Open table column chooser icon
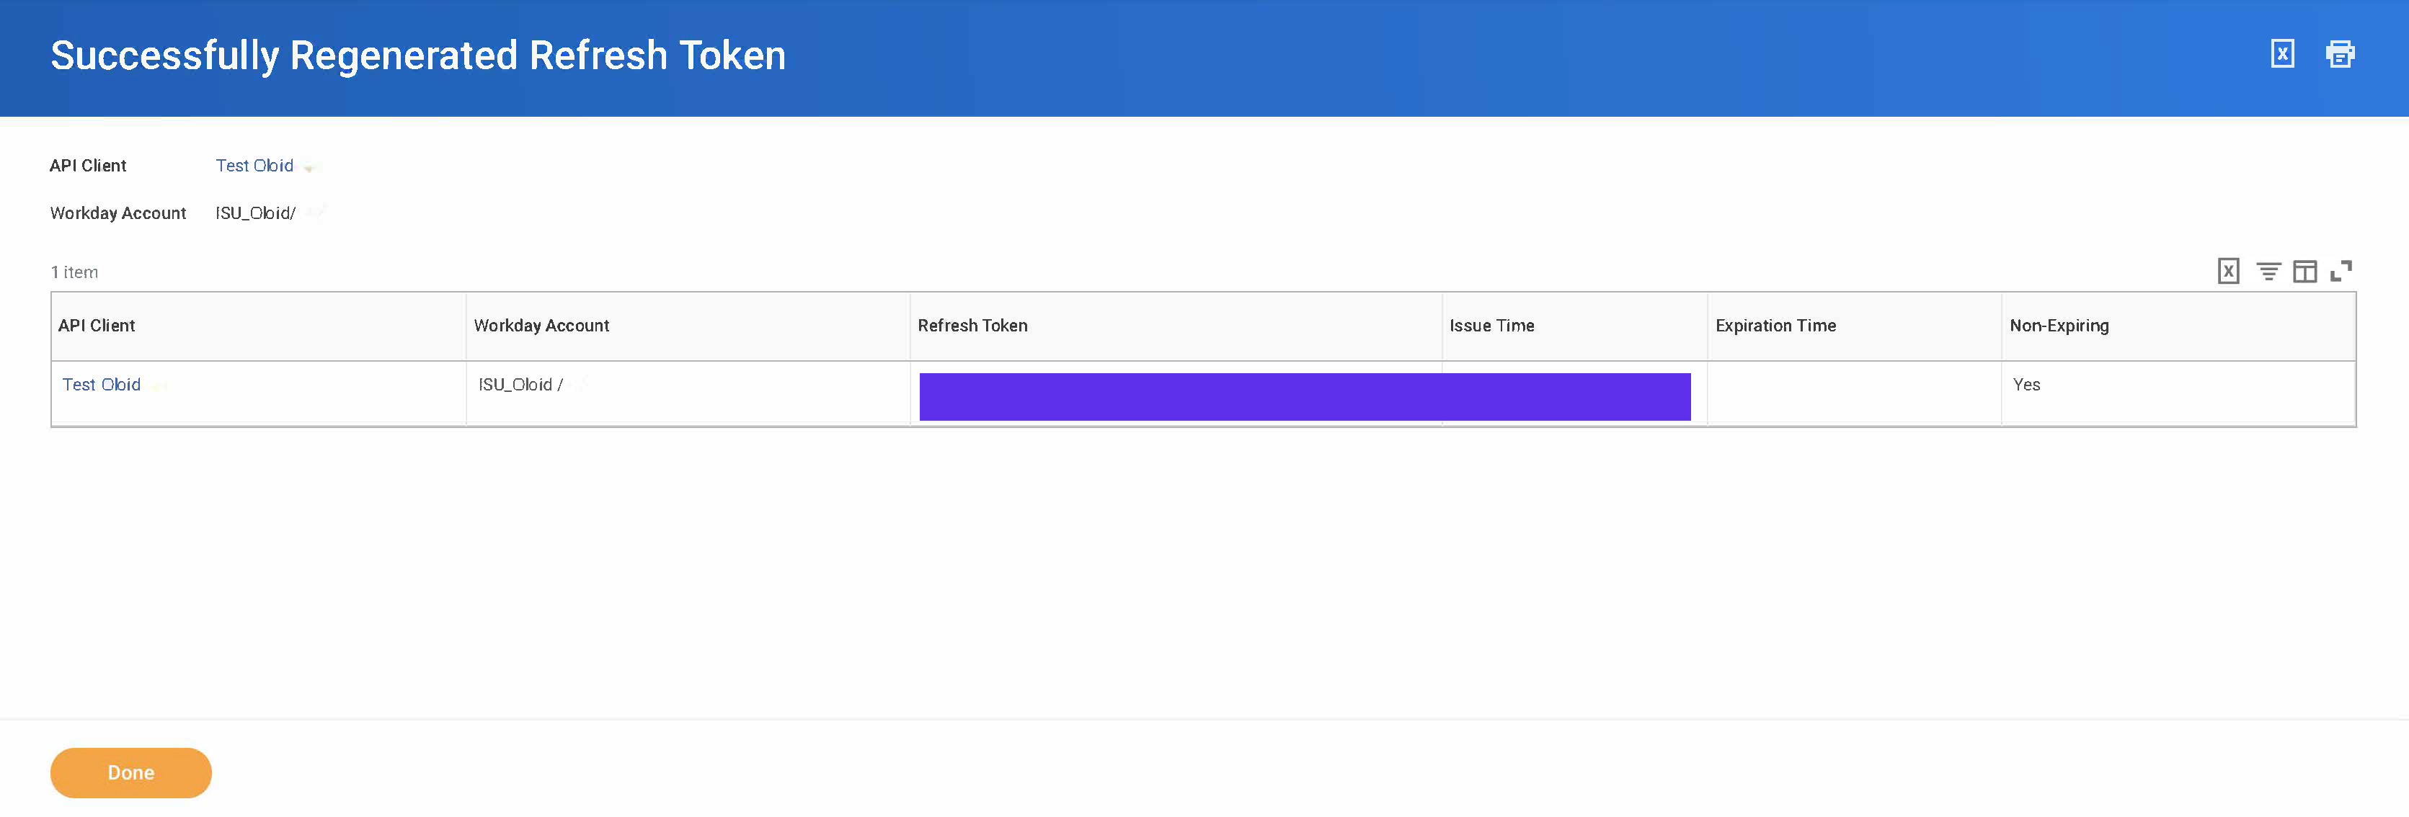The height and width of the screenshot is (817, 2409). [2305, 272]
